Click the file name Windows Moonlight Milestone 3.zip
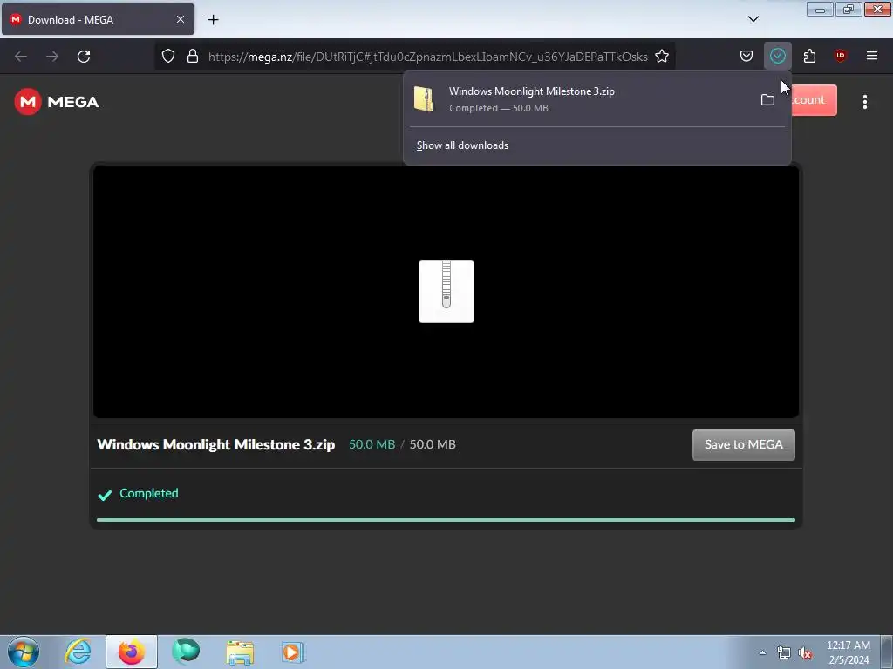The image size is (893, 669). [x=216, y=444]
